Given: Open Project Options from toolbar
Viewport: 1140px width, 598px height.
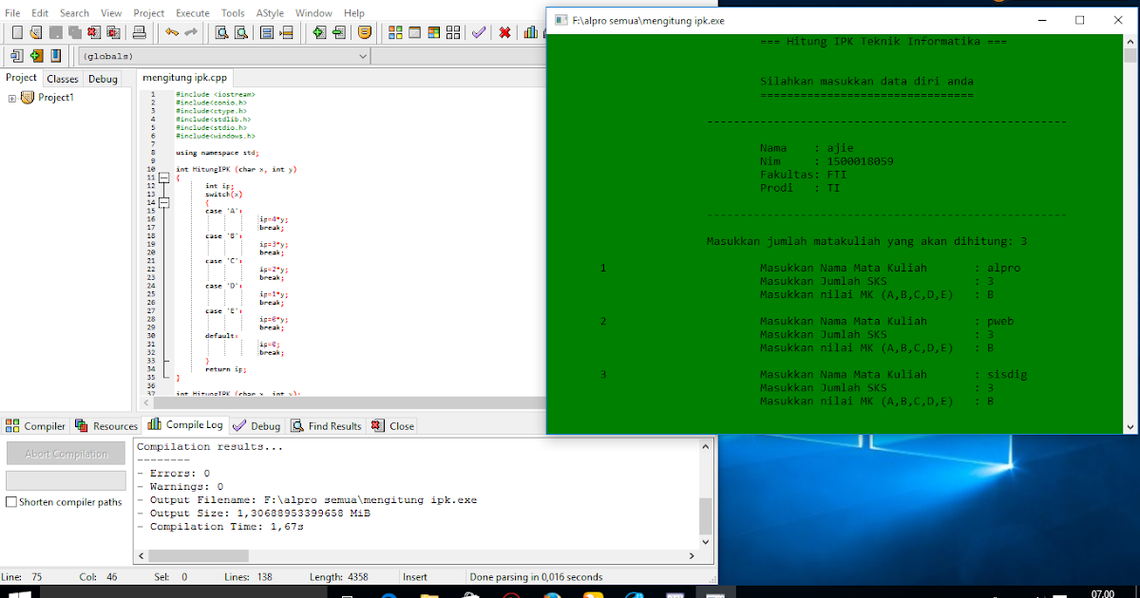Looking at the screenshot, I should 365,32.
